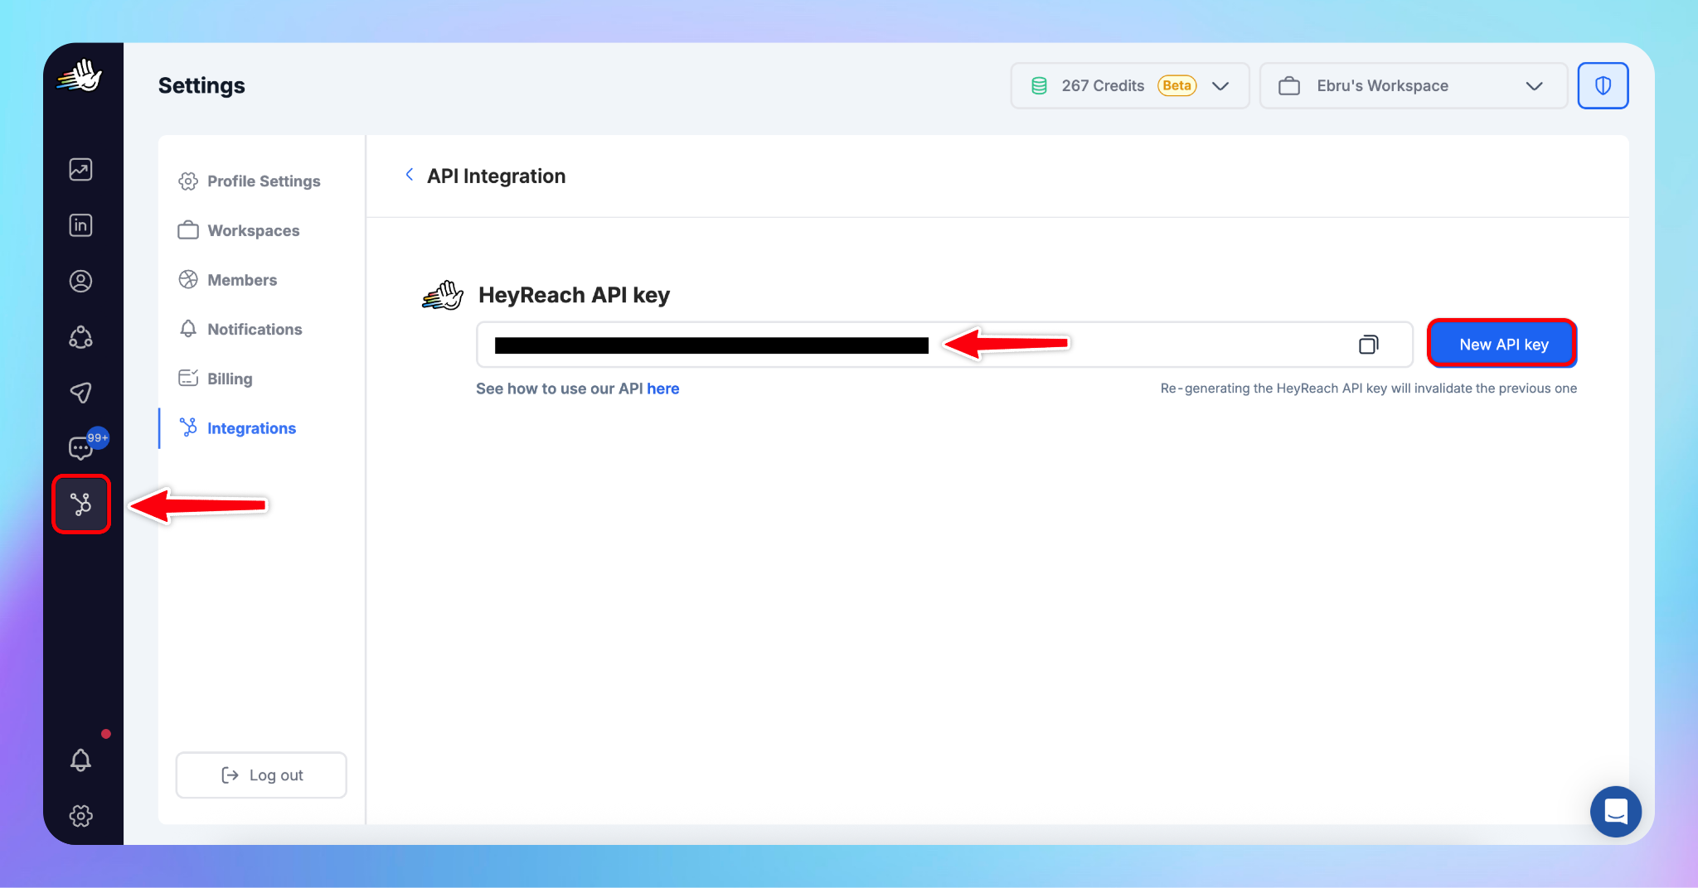Open campaigns paper plane icon
The width and height of the screenshot is (1698, 888).
pos(80,393)
